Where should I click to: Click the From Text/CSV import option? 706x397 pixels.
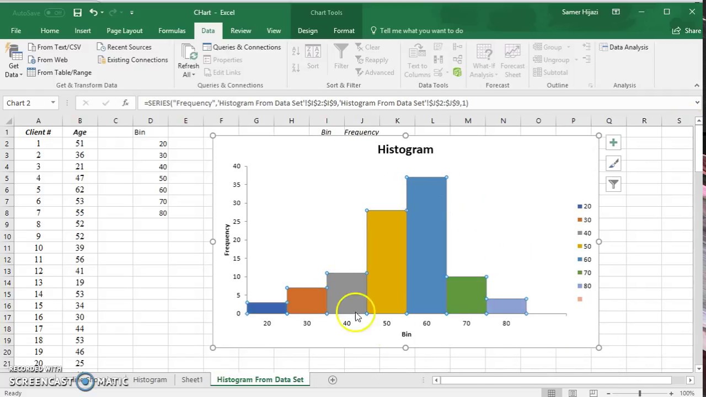(x=55, y=47)
